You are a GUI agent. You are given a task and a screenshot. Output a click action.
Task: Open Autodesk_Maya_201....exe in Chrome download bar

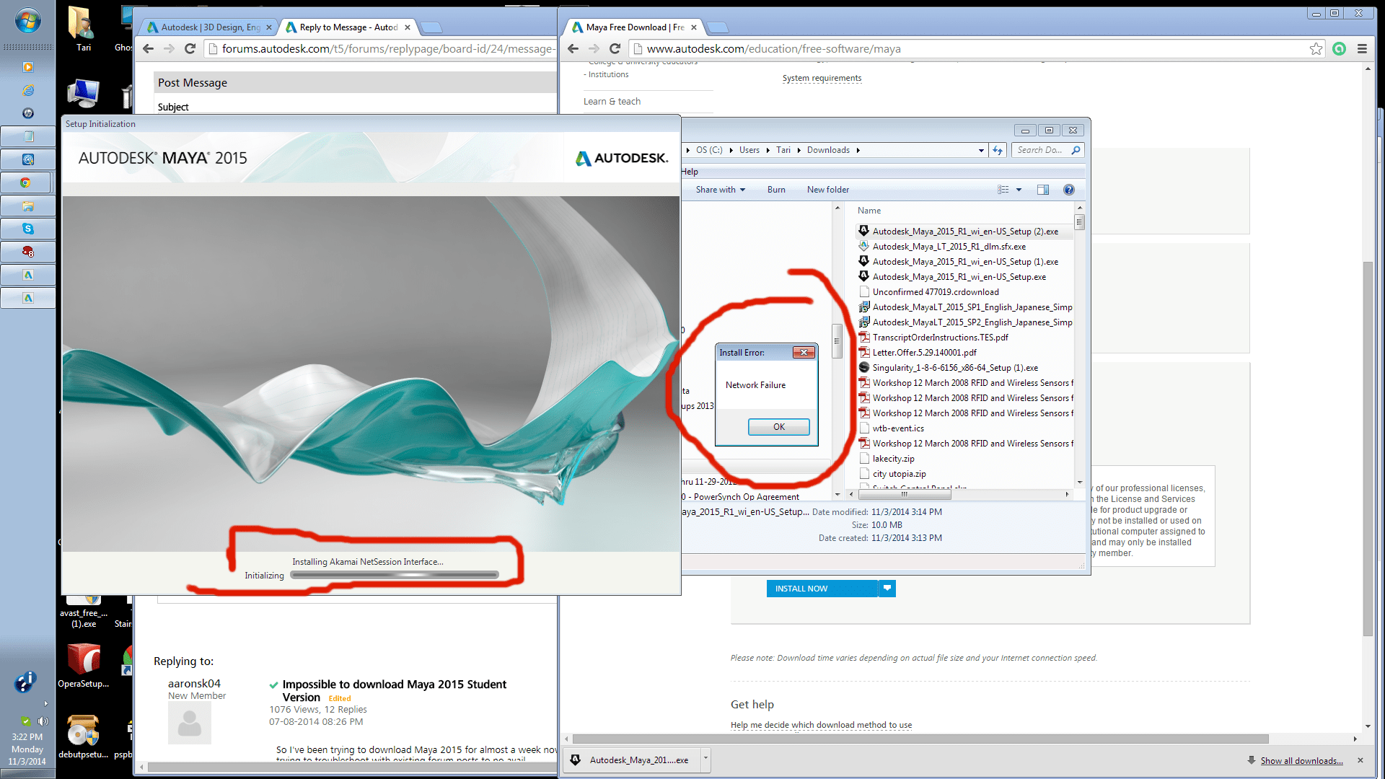pyautogui.click(x=632, y=760)
